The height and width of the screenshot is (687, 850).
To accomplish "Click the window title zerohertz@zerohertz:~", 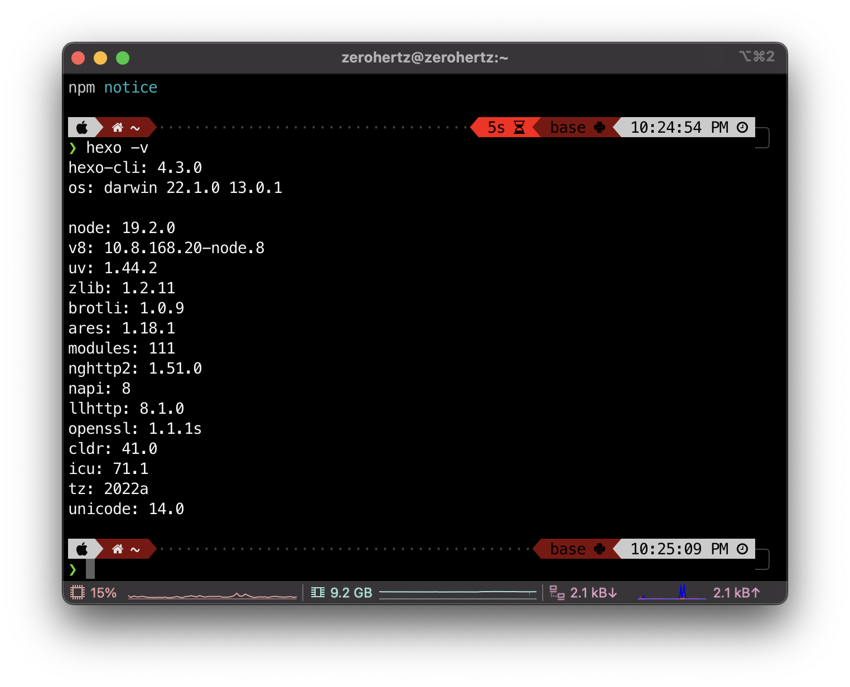I will point(425,57).
